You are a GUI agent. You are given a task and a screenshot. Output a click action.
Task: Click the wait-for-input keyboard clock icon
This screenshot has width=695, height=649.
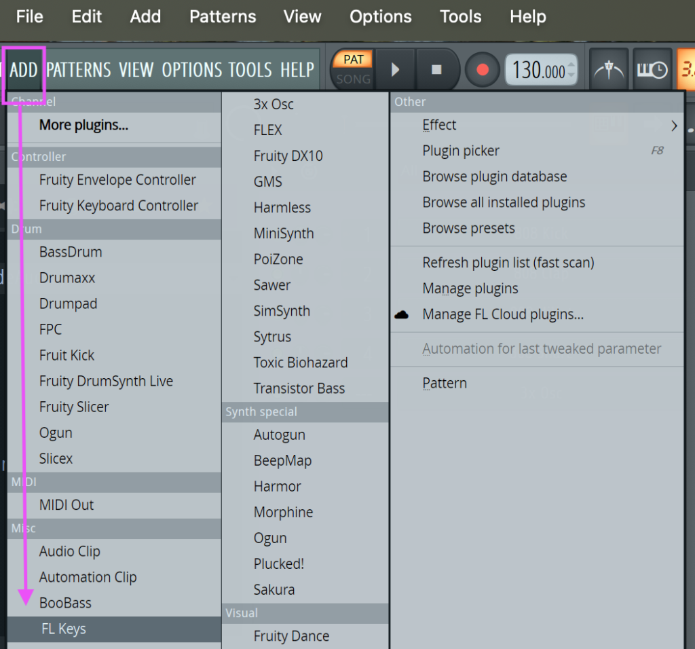(x=652, y=70)
